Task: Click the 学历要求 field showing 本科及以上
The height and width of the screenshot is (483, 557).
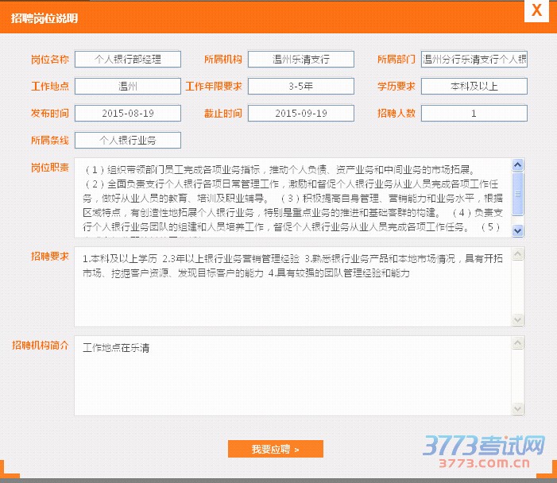Action: point(474,87)
